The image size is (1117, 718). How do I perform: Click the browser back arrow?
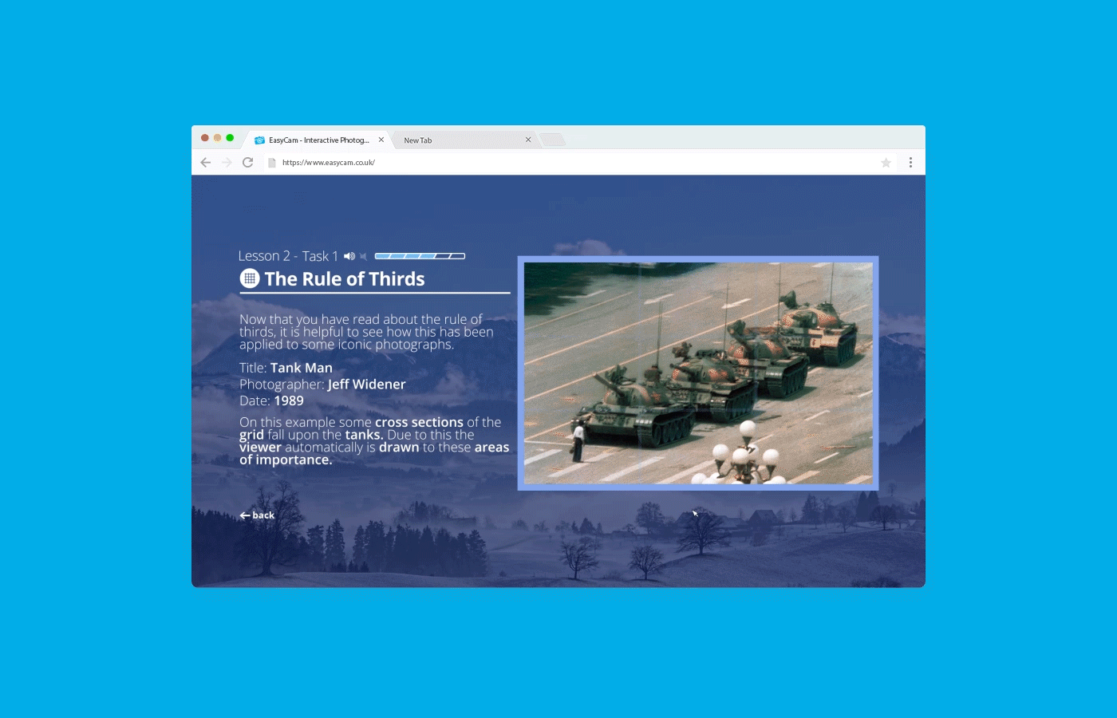click(206, 163)
